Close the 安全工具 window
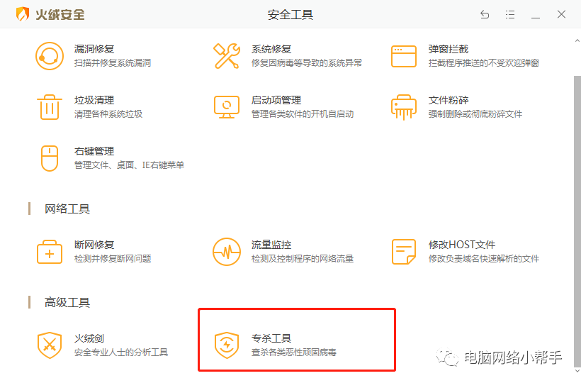 pyautogui.click(x=561, y=14)
